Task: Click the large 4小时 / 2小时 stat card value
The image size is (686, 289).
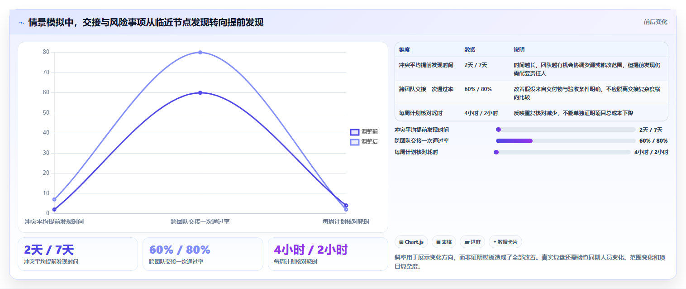Action: tap(310, 250)
